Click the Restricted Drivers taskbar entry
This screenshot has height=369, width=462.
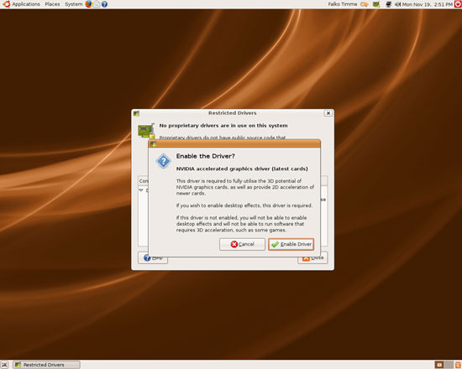(47, 365)
